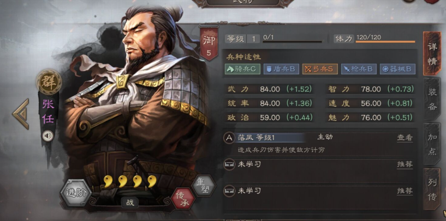This screenshot has height=221, width=446.
Task: Tap the red 传承 hexagon button
Action: tap(183, 199)
